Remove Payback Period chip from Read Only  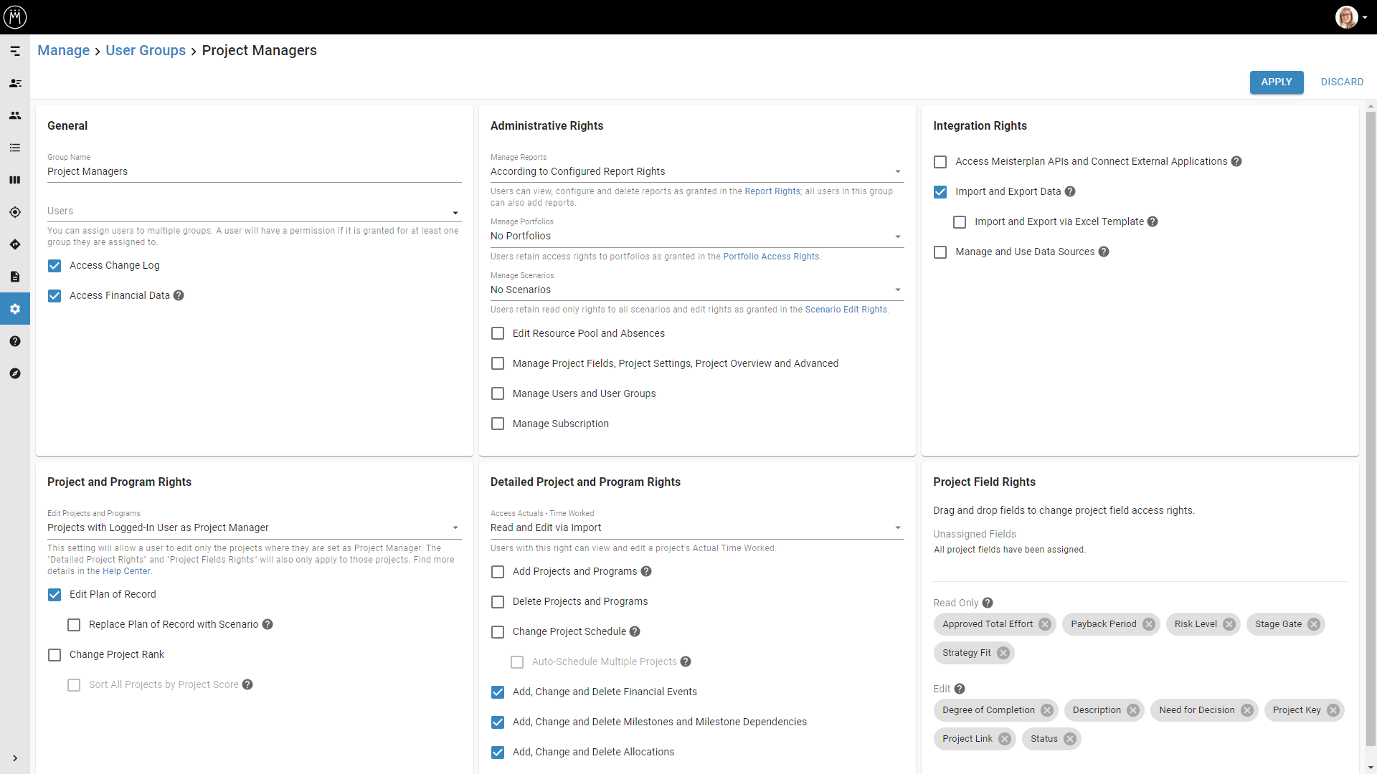click(1148, 624)
